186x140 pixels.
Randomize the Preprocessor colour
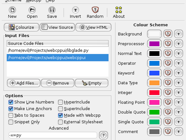[168, 44]
